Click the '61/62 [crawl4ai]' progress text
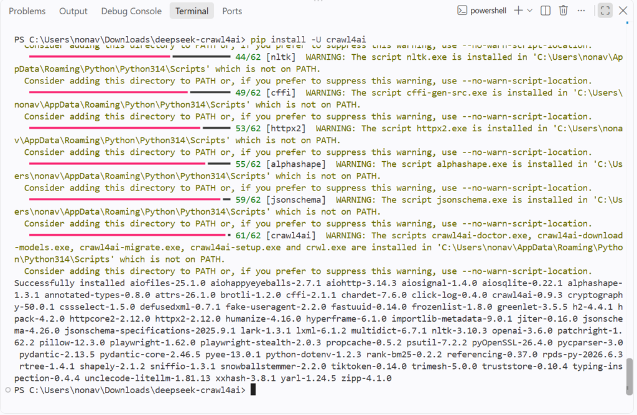Viewport: 637px width, 415px height. pyautogui.click(x=276, y=236)
